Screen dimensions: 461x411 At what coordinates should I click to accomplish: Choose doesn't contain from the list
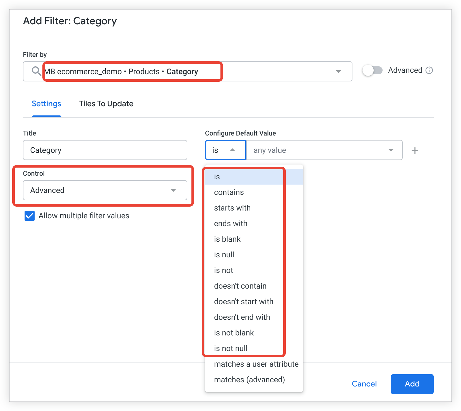[240, 286]
